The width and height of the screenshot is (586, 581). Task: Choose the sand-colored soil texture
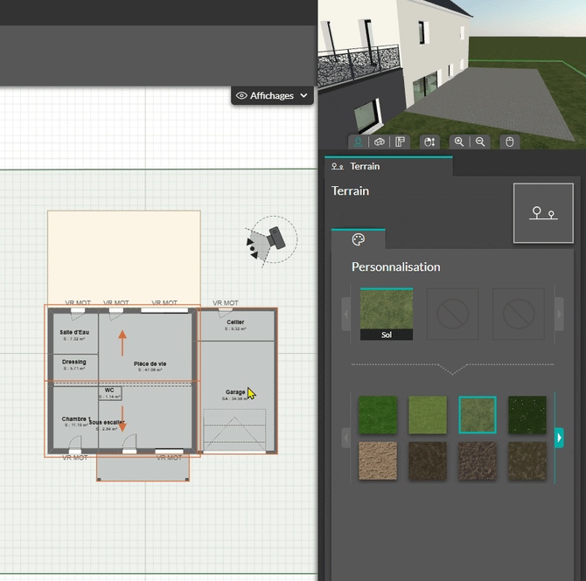(x=378, y=460)
